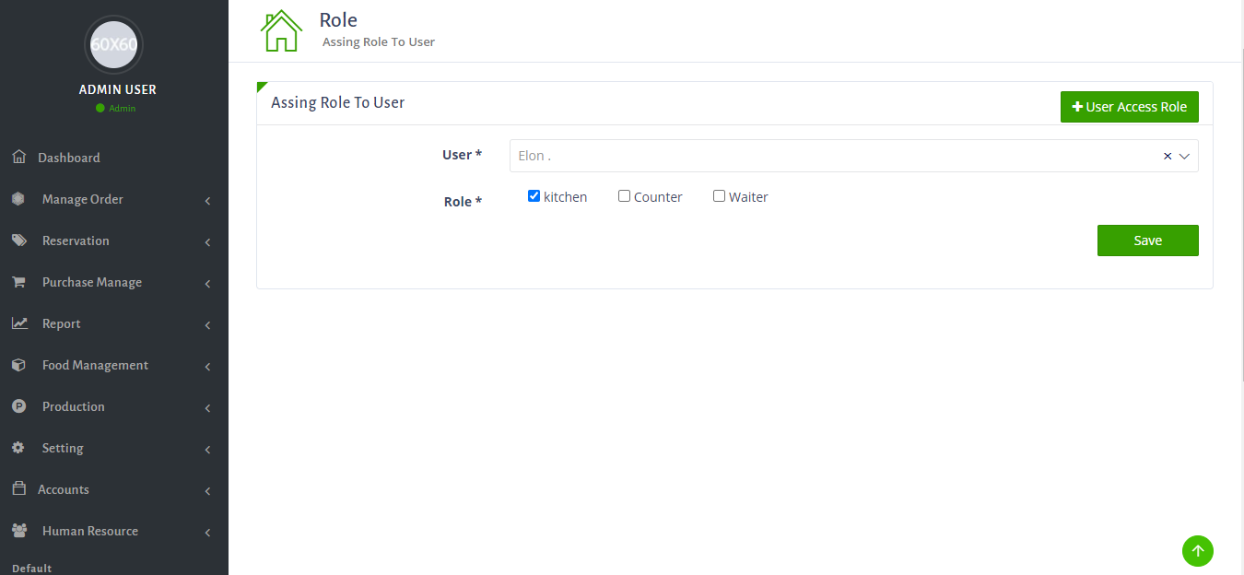The width and height of the screenshot is (1244, 575).
Task: Open the User dropdown arrow
Action: pos(1185,157)
